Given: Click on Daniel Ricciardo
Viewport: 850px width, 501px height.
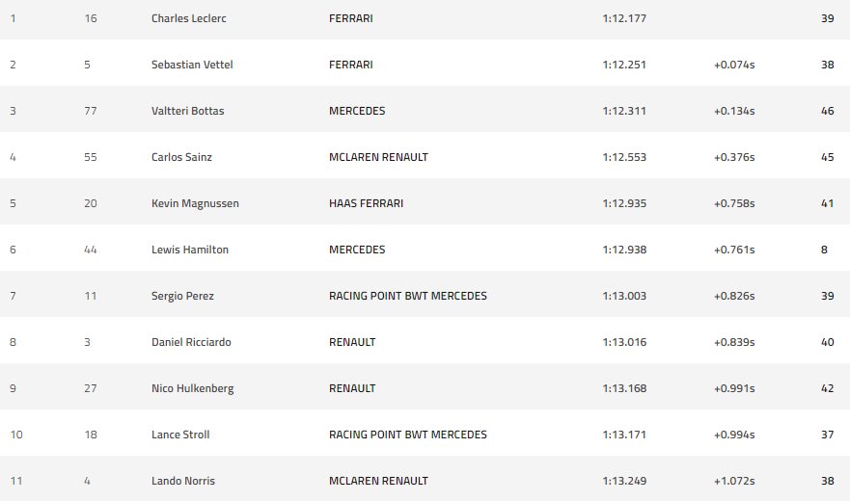Looking at the screenshot, I should (191, 342).
